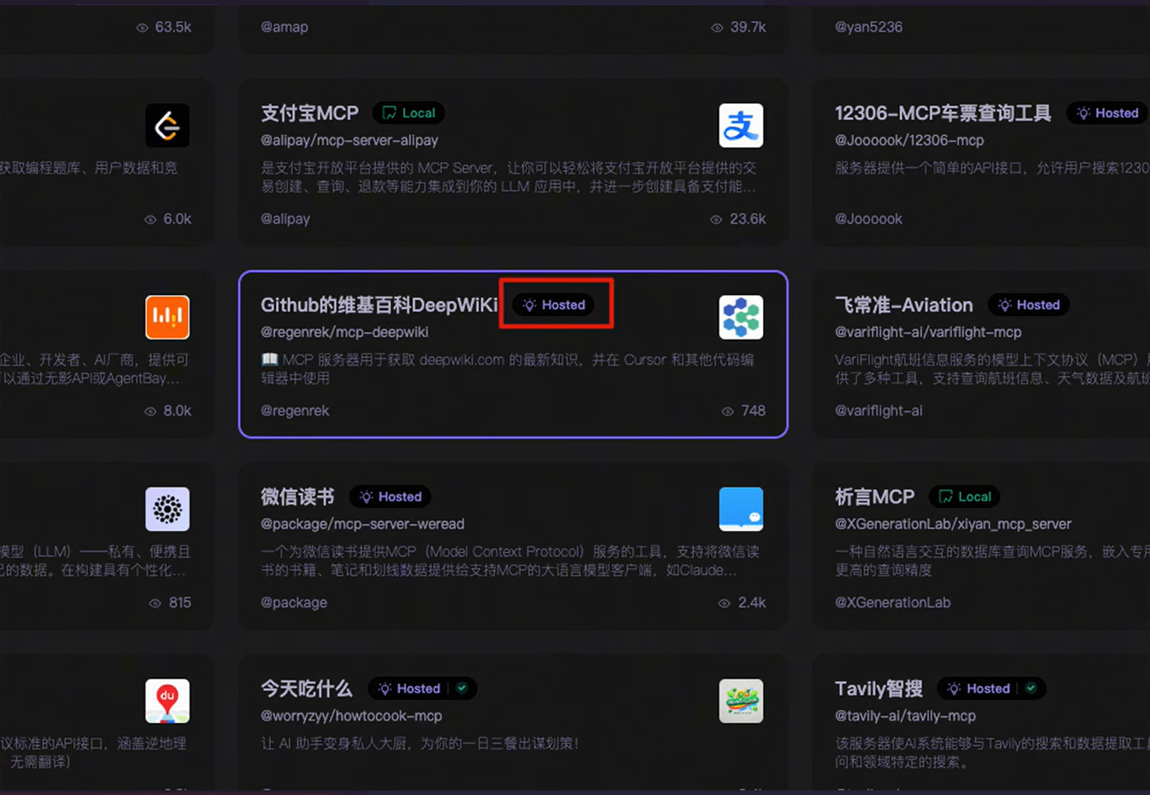Open the 今天吃什么 title
The height and width of the screenshot is (795, 1150).
click(x=306, y=689)
